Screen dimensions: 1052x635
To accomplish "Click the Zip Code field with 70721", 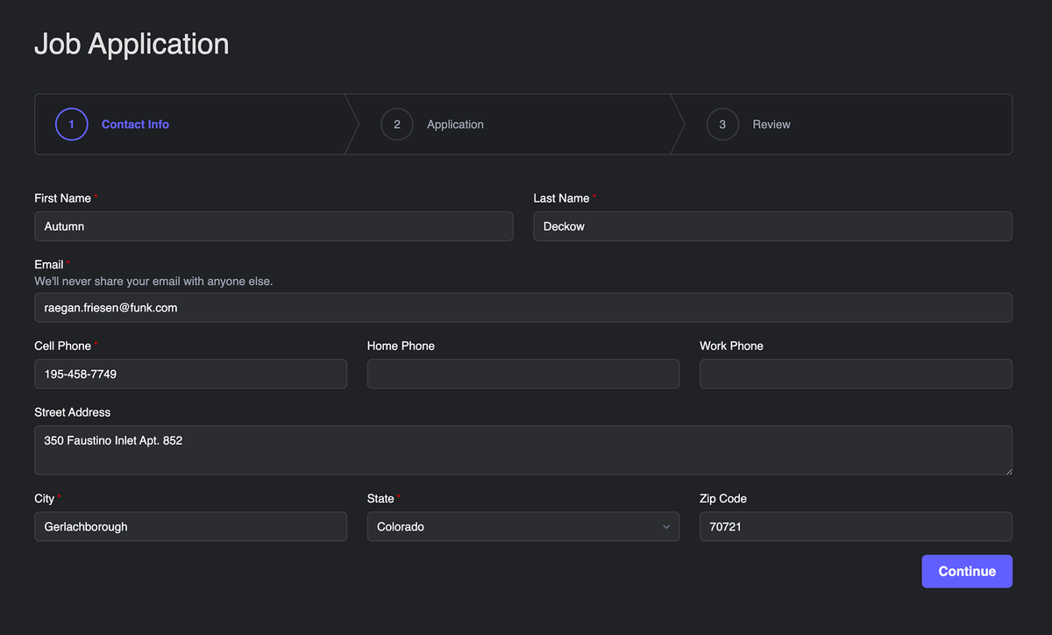I will (x=856, y=527).
